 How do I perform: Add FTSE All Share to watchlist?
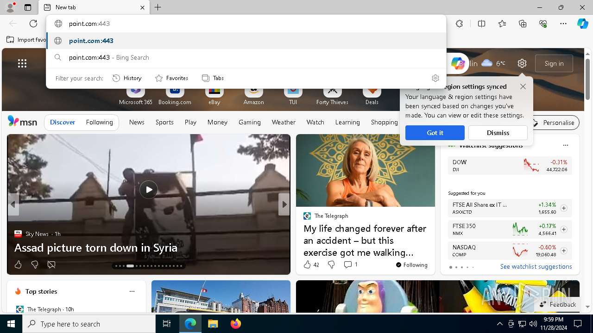[563, 208]
